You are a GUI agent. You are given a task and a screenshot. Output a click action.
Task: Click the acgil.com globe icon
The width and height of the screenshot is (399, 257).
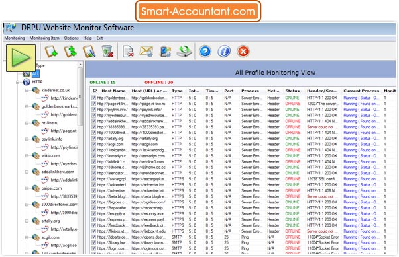pyautogui.click(x=36, y=237)
